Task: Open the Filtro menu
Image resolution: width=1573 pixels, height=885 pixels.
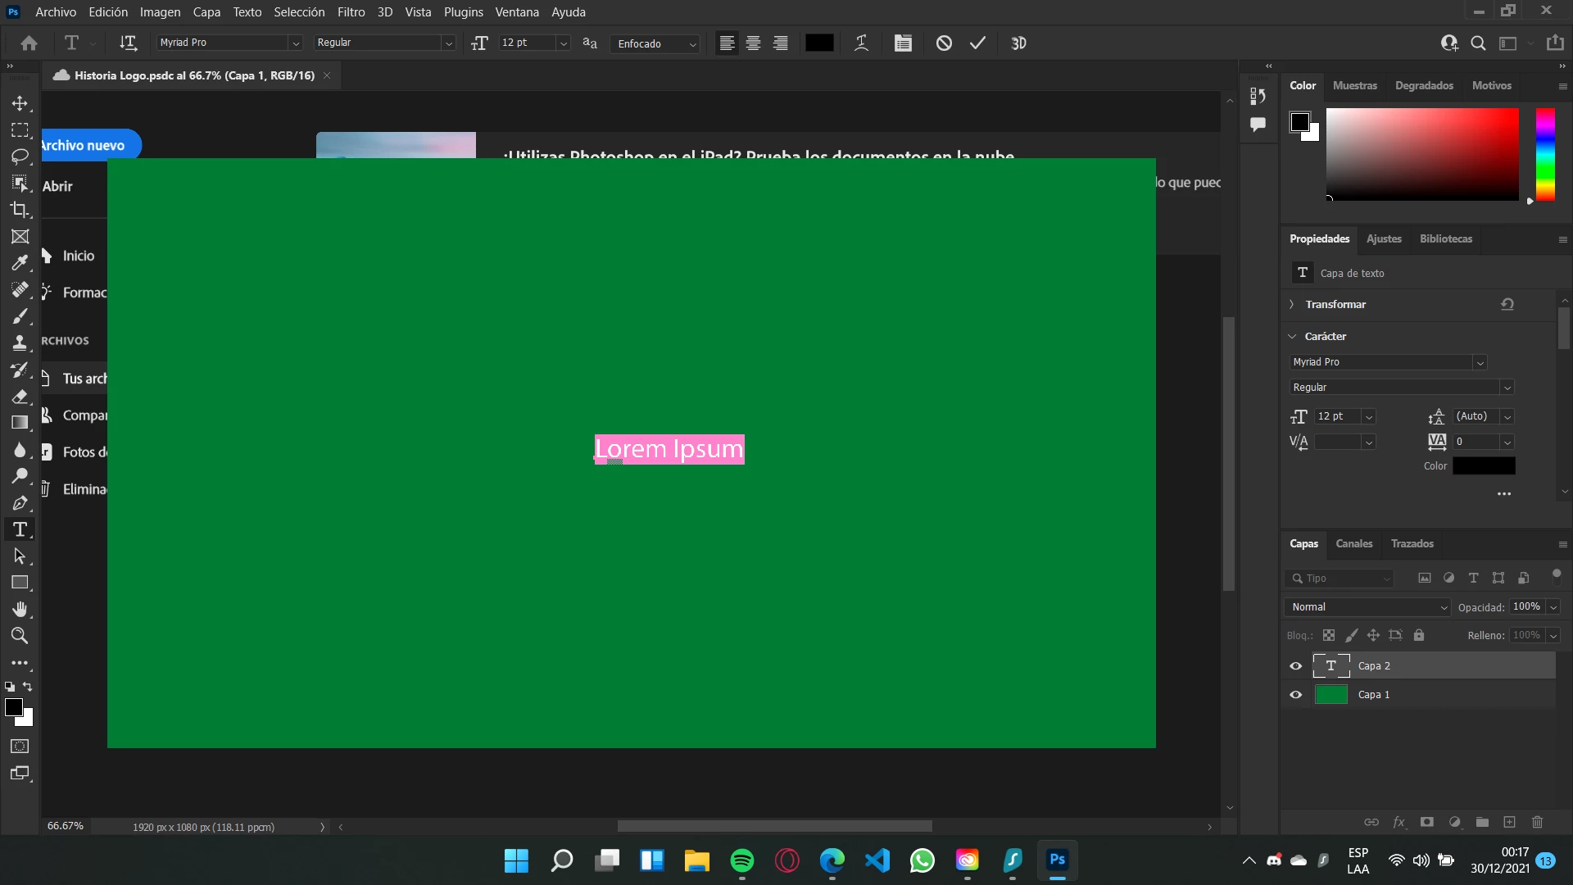Action: coord(351,12)
